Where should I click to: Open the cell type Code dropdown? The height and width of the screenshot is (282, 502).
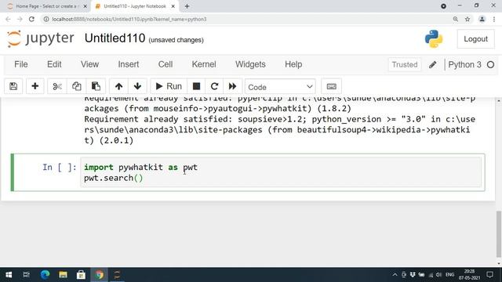tap(280, 87)
